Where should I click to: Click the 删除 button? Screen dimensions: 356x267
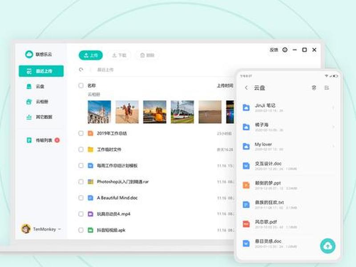(x=147, y=55)
